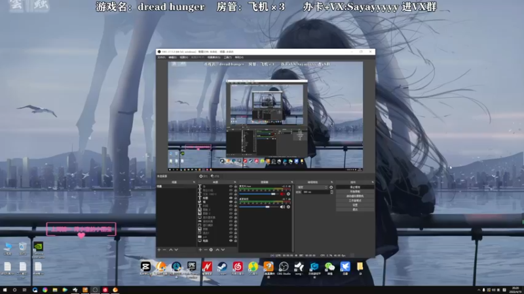The image size is (524, 294).
Task: Click the OBS preview canvas
Action: pos(265,116)
